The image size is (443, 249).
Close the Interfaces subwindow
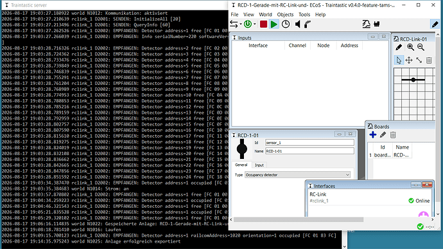(x=427, y=185)
